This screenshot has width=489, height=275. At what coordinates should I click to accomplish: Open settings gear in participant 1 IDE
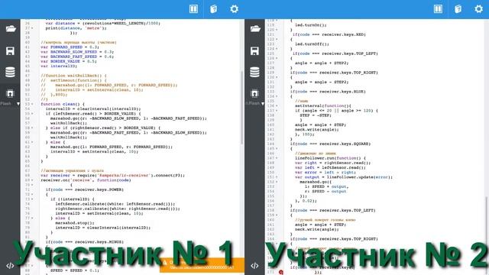[x=235, y=8]
